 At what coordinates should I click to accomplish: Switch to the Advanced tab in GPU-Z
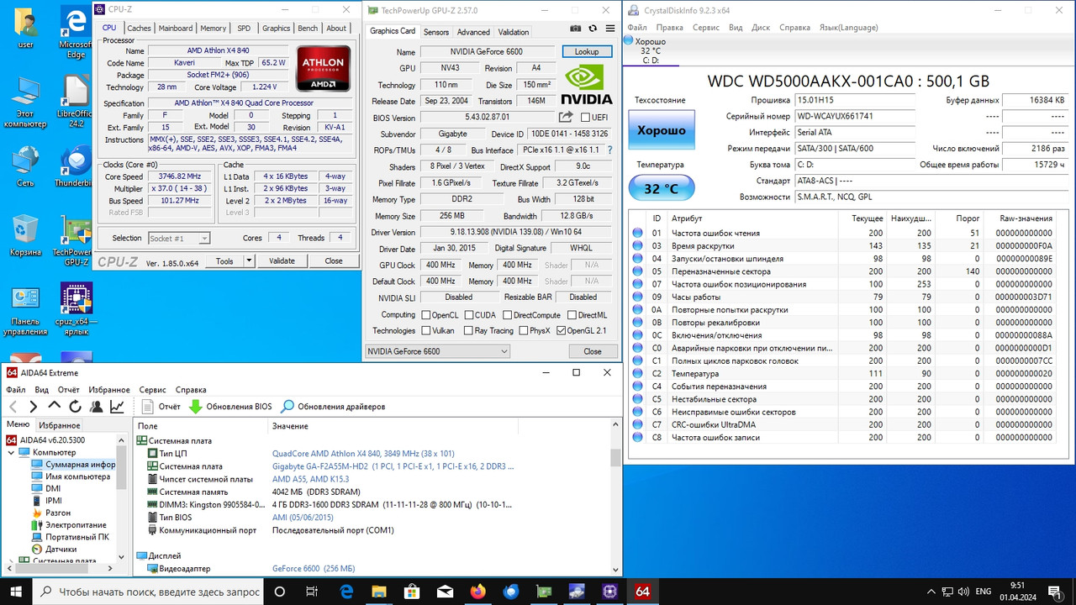473,32
